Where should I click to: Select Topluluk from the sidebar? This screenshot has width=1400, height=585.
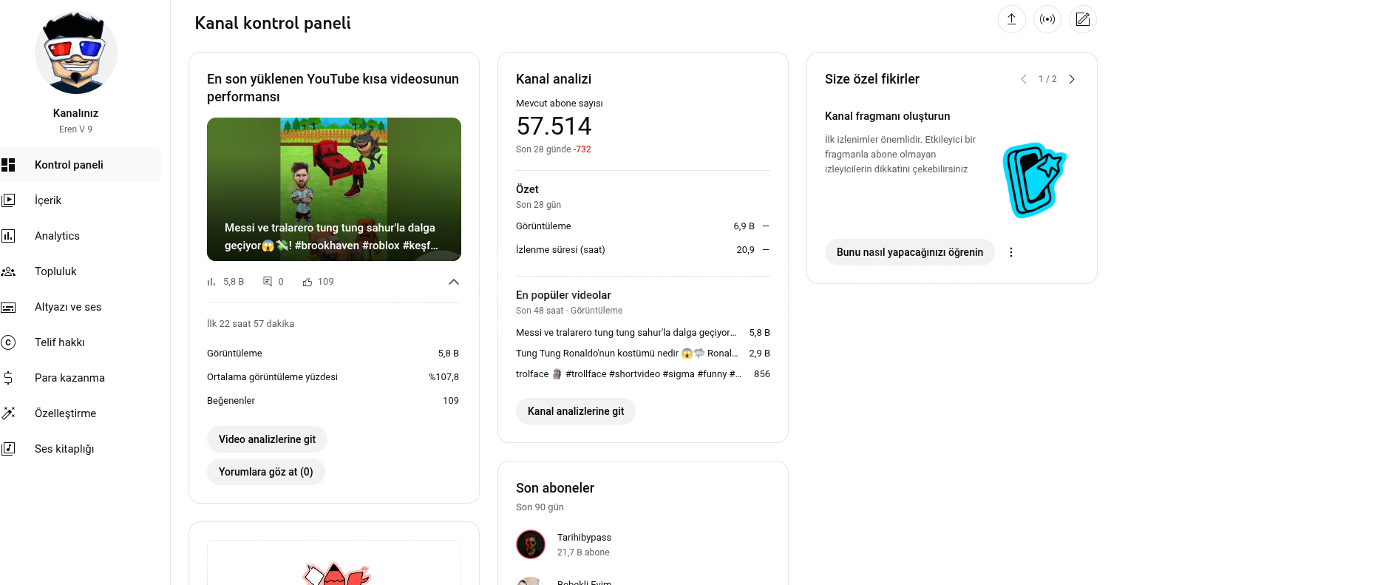[x=81, y=271]
